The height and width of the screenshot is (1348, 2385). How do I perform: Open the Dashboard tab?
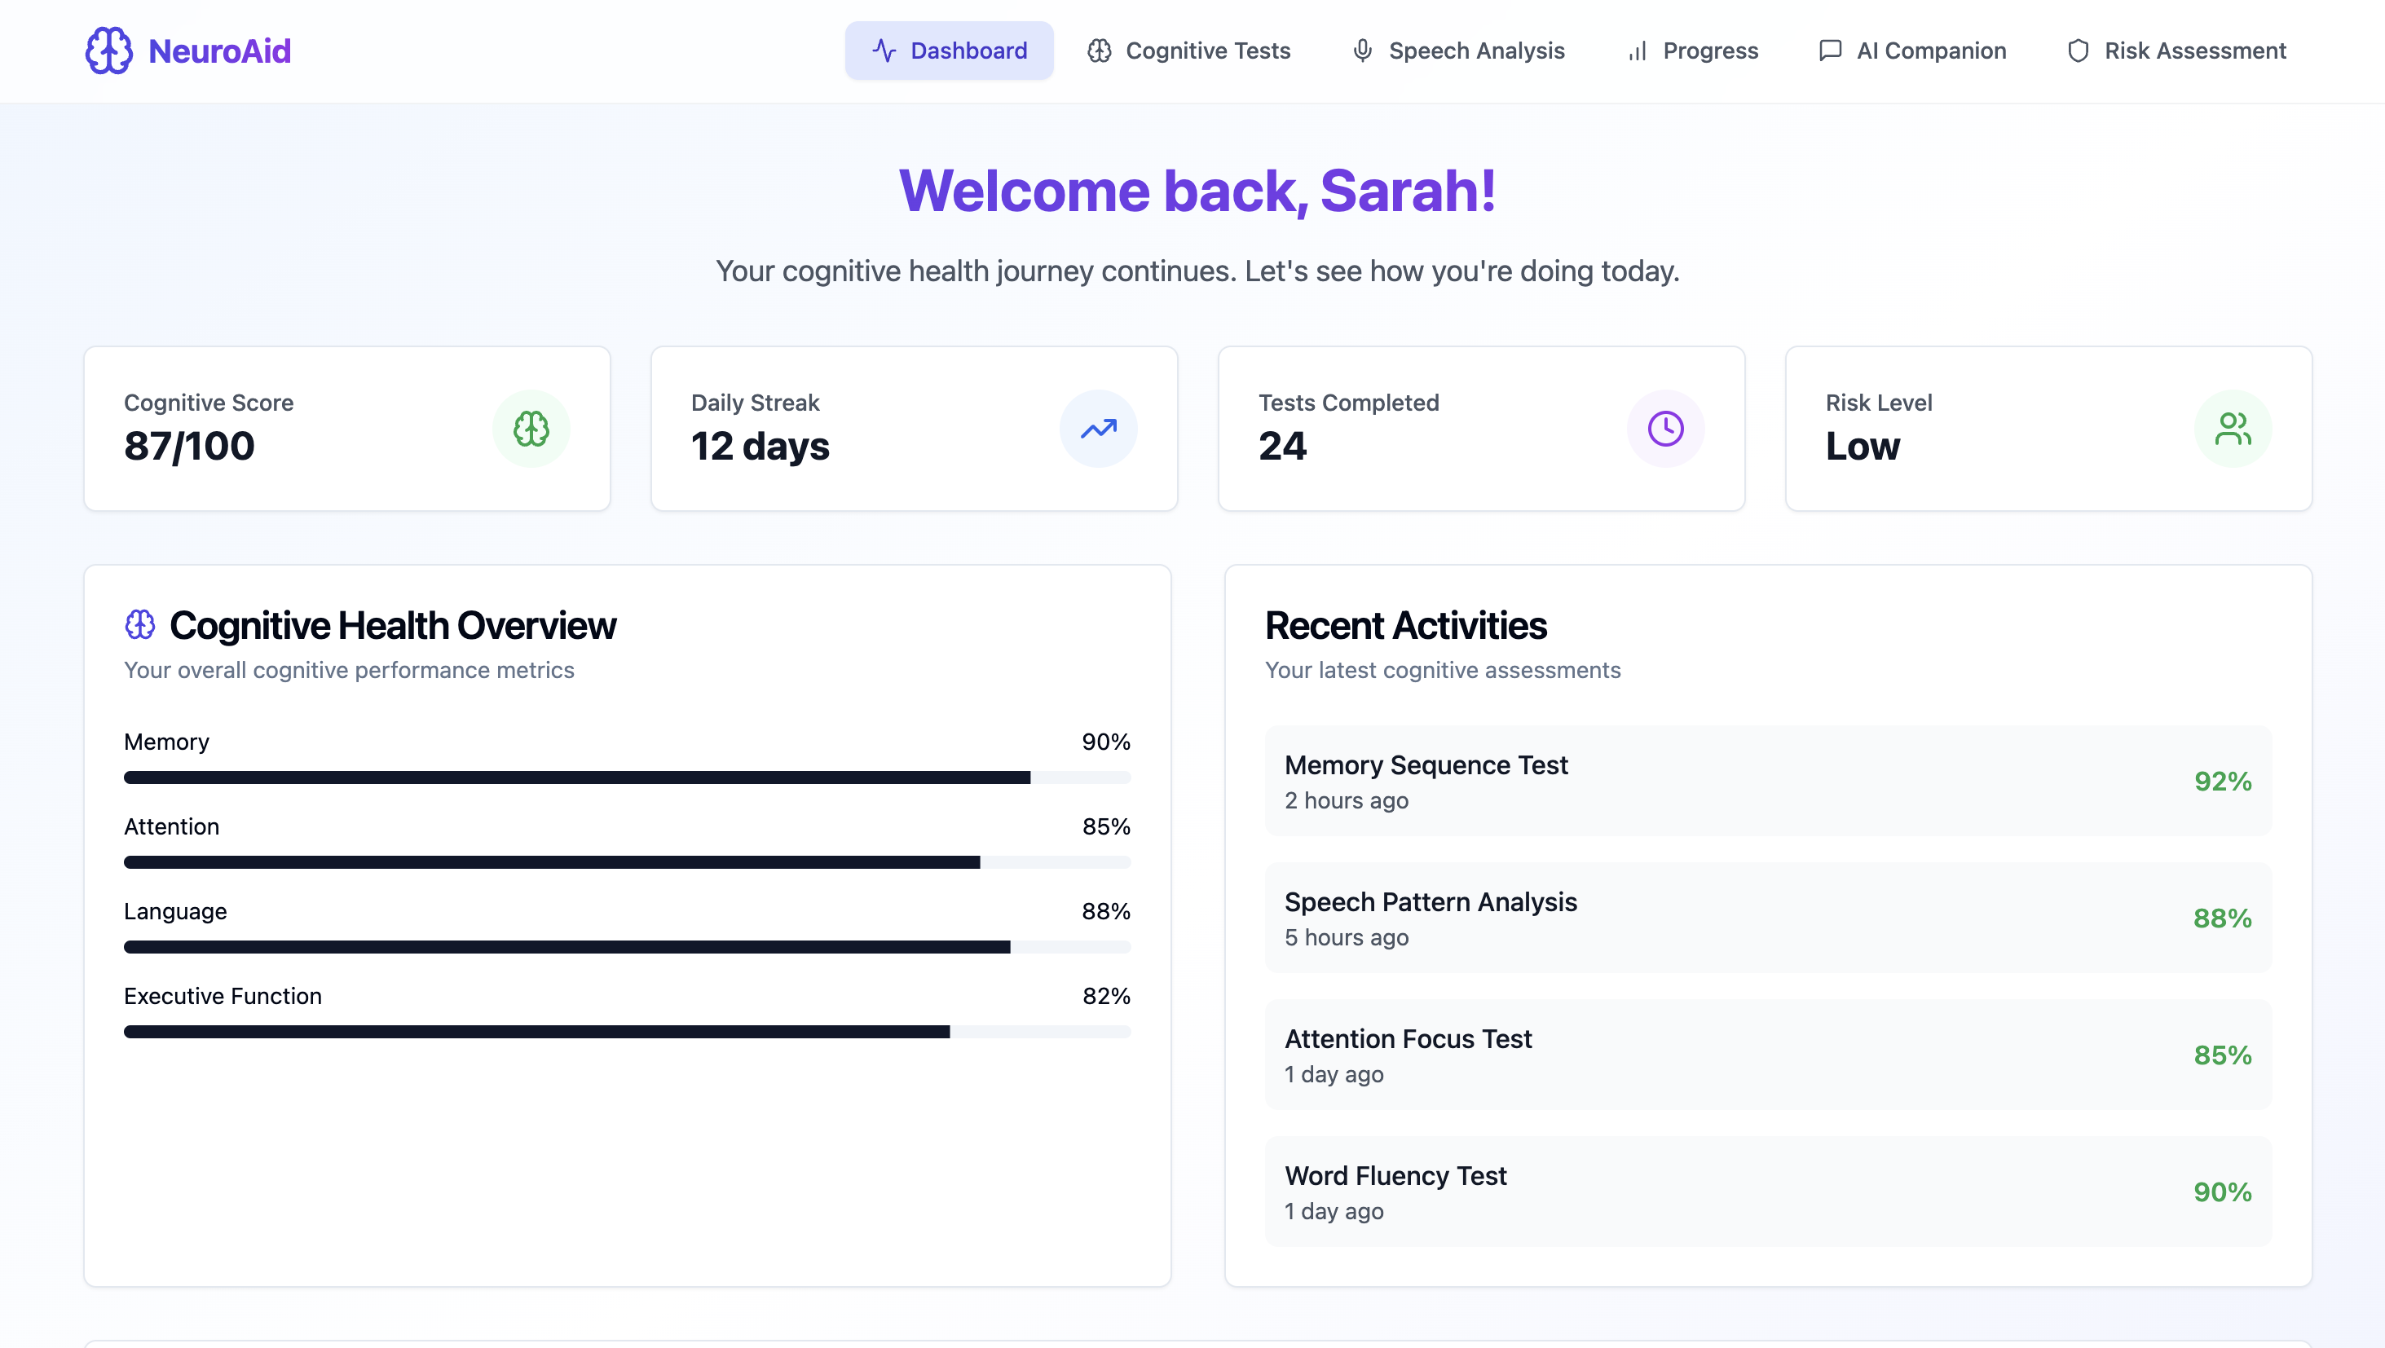pyautogui.click(x=949, y=51)
